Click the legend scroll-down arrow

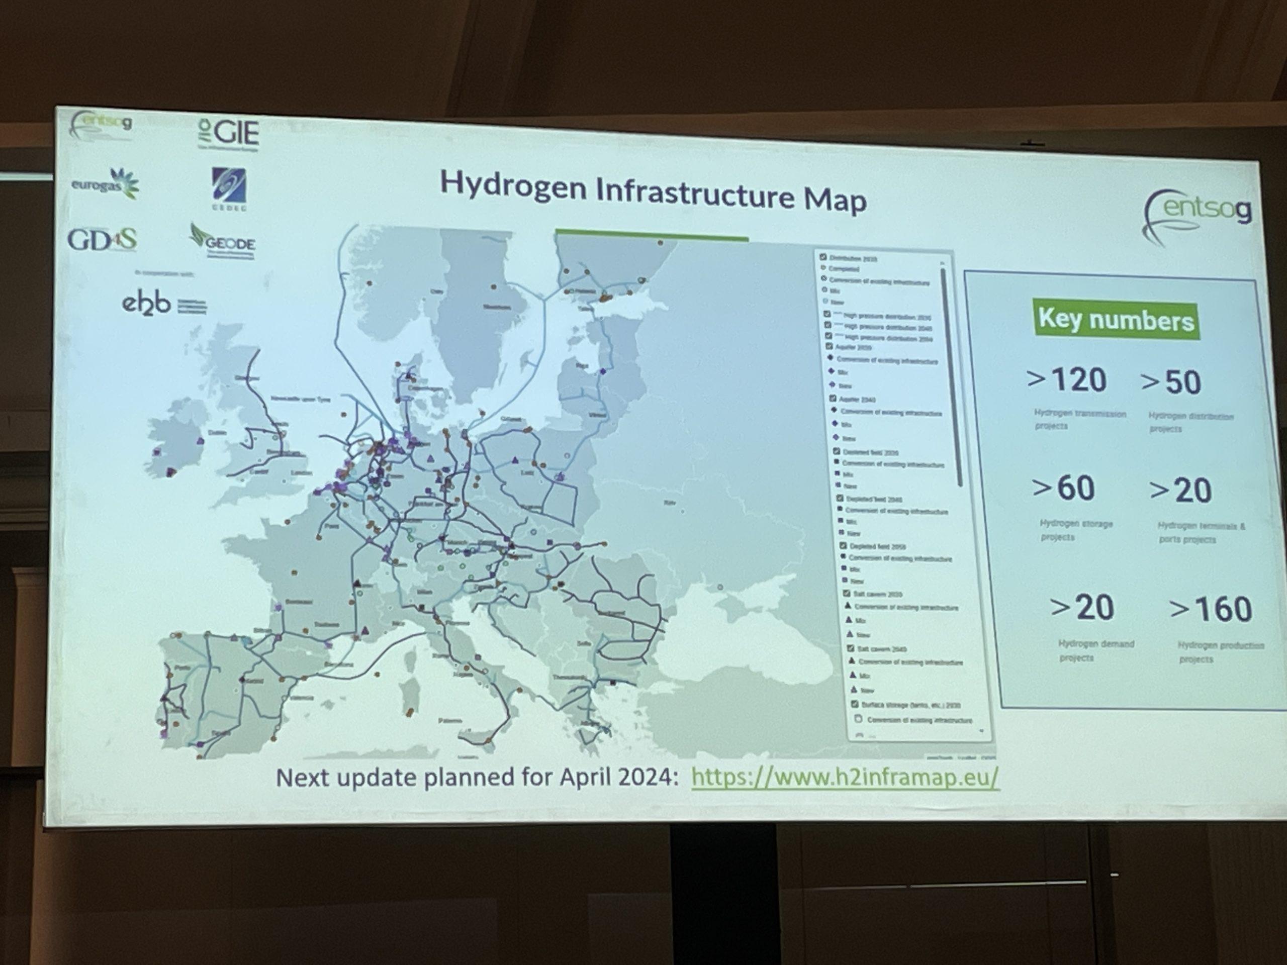tap(982, 731)
